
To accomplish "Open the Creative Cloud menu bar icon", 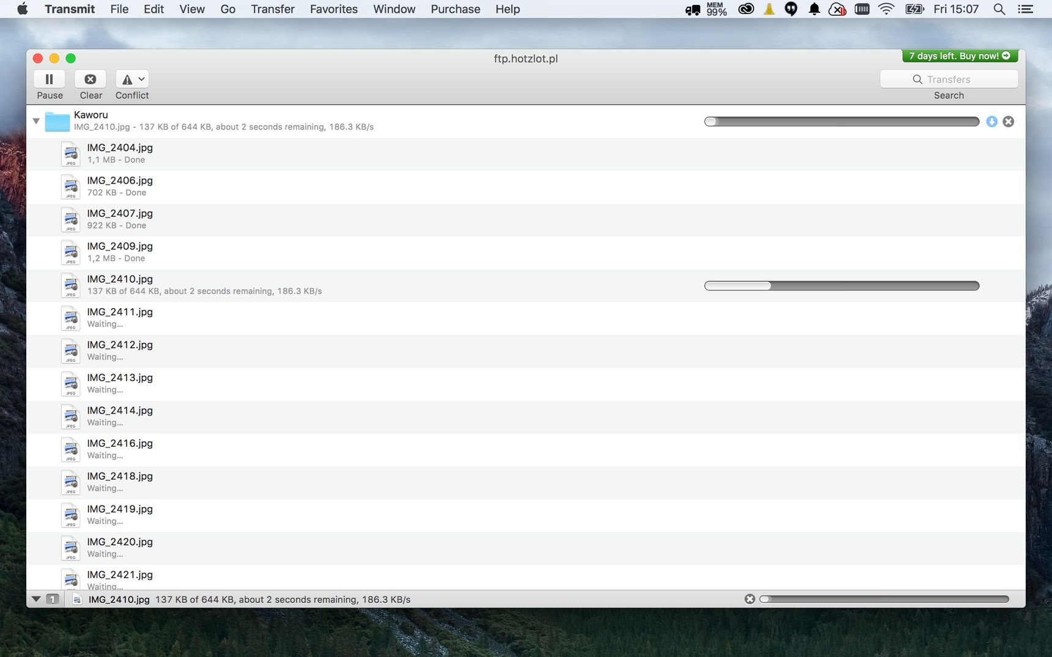I will coord(746,9).
